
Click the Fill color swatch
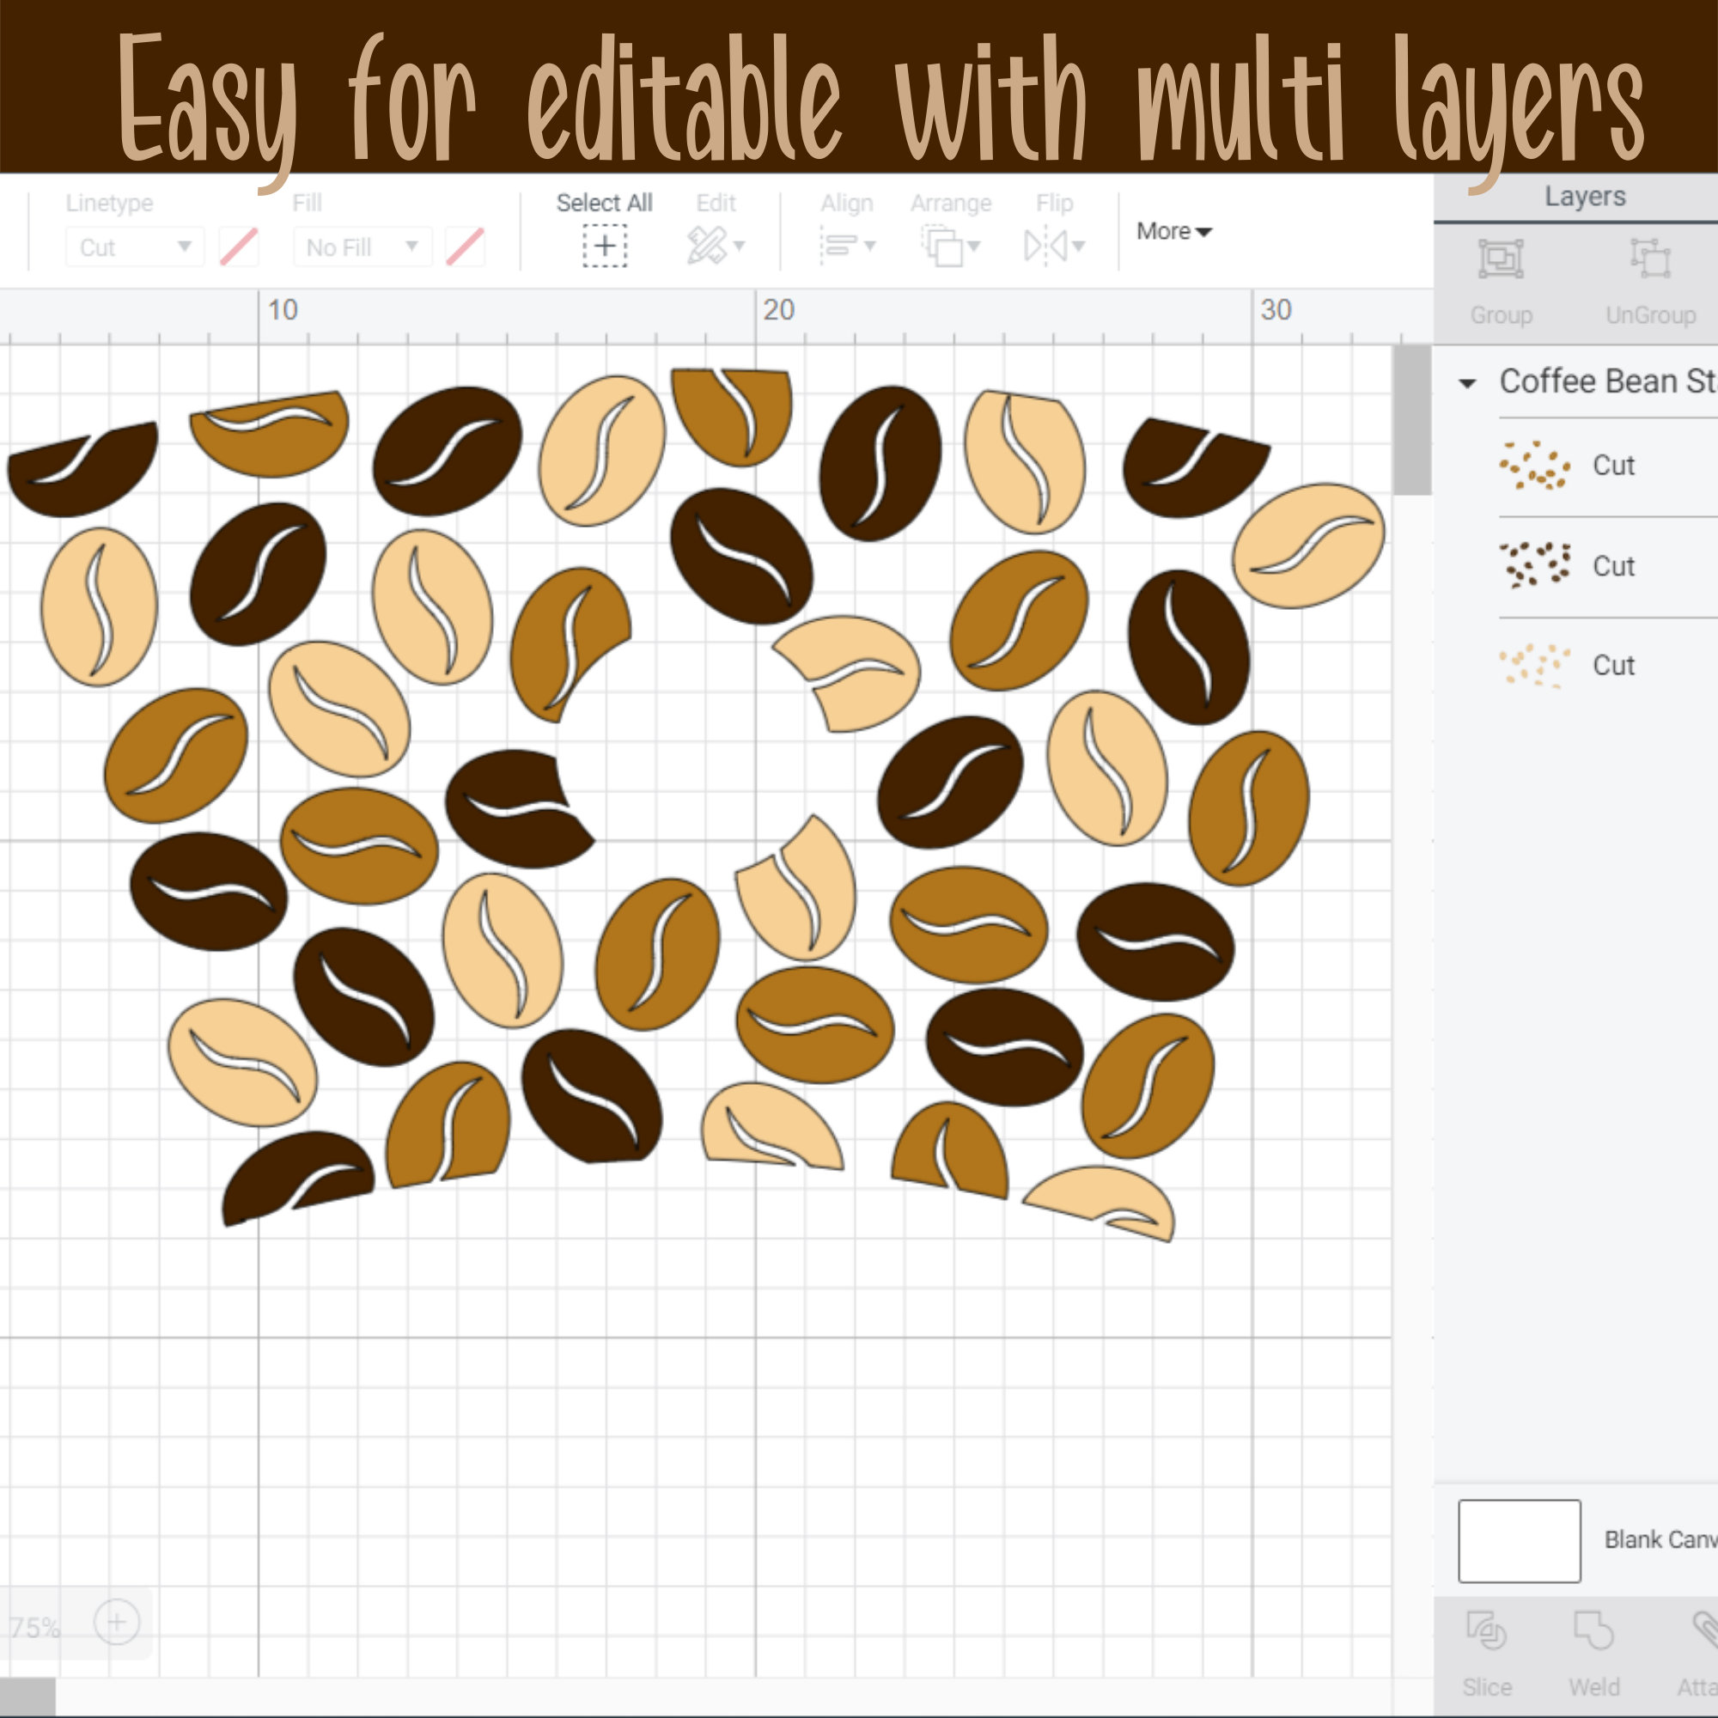[465, 247]
